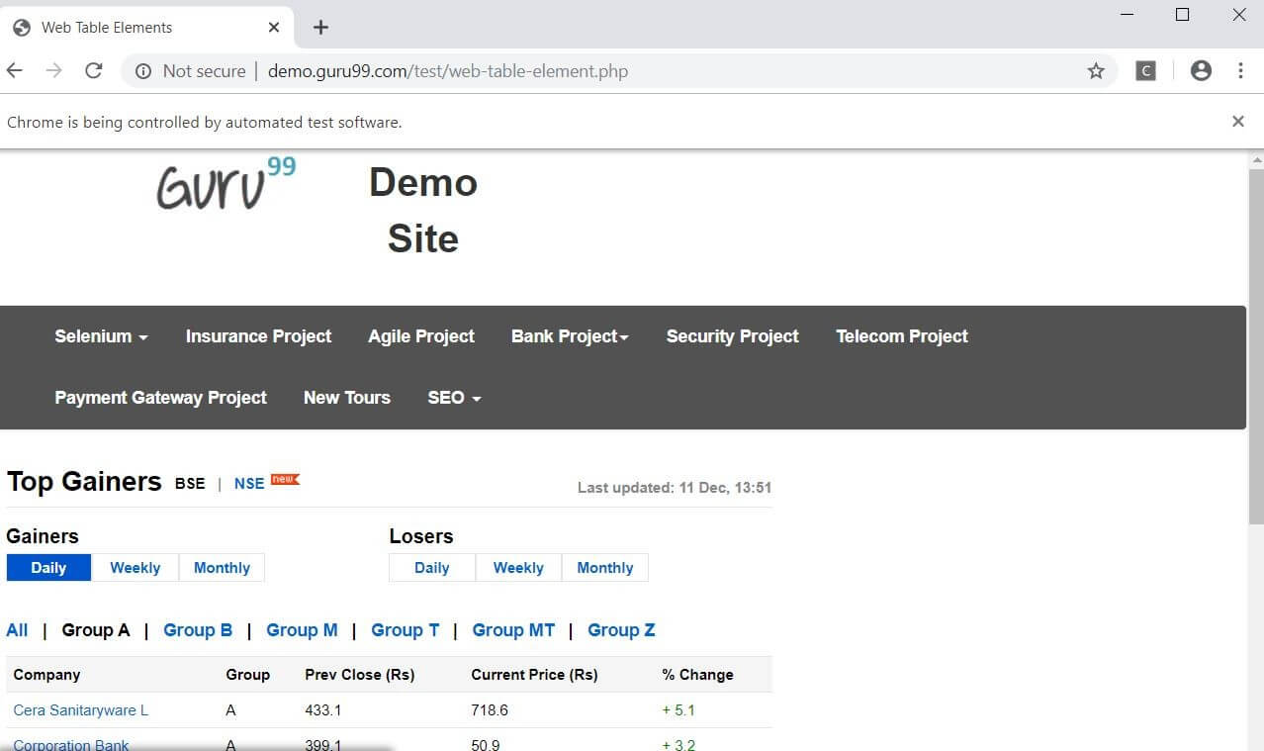Dismiss the automated test software notification

click(1237, 121)
